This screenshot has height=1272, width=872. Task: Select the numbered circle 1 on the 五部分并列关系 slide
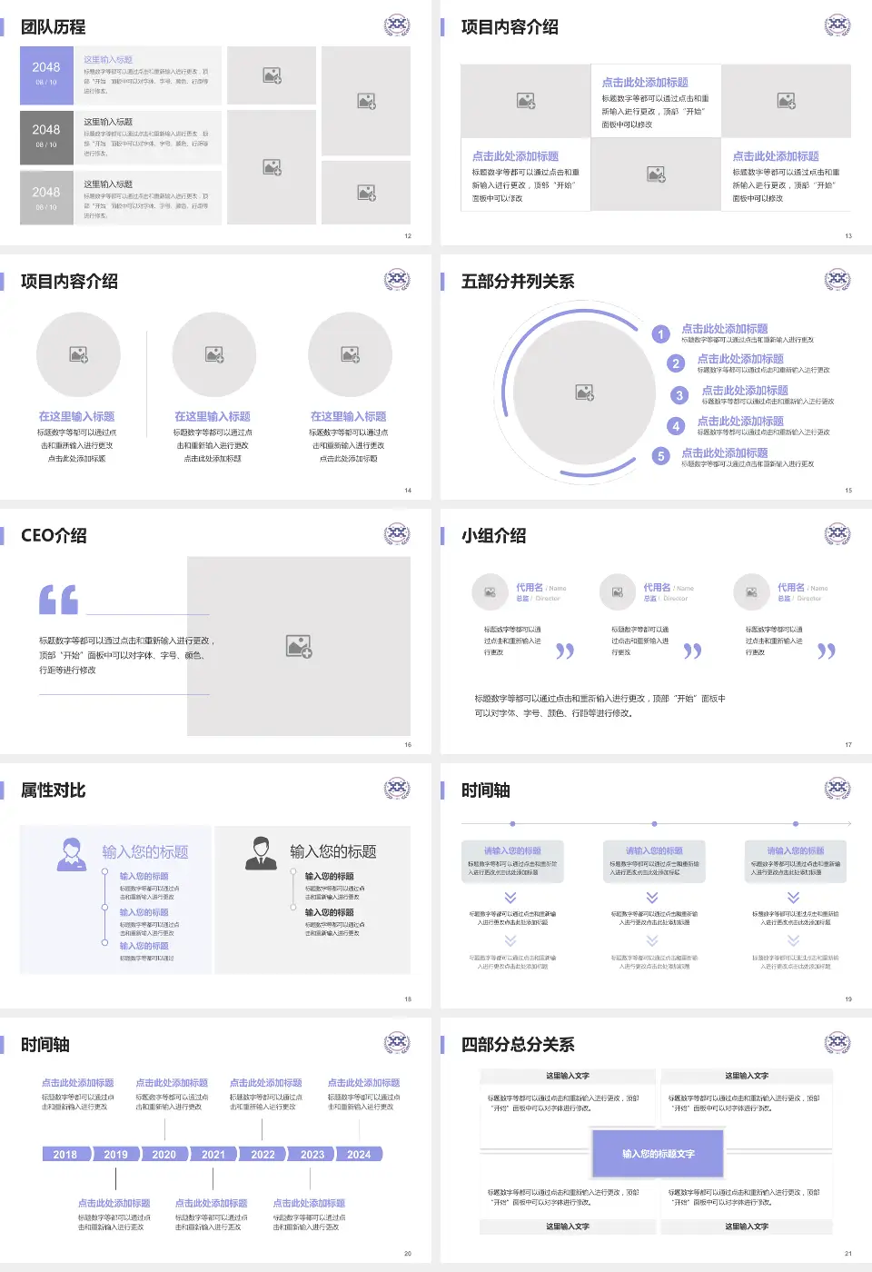tap(659, 334)
